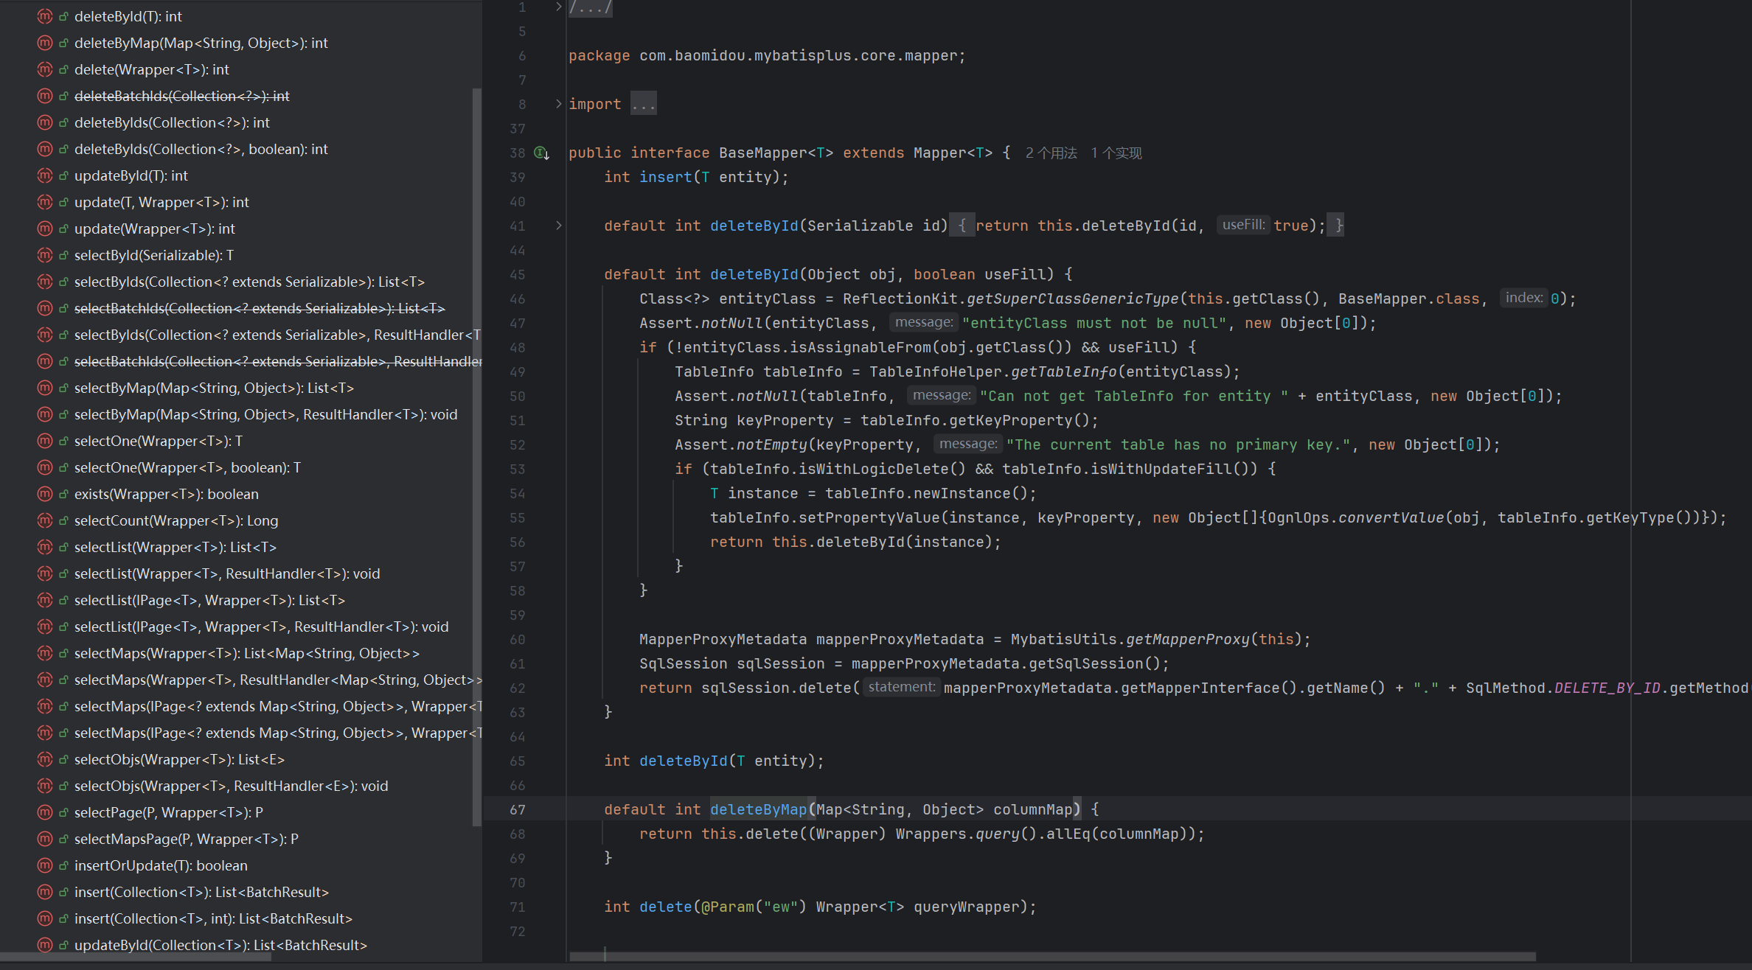Click the editor horizontal scrollbar
This screenshot has width=1752, height=970.
[x=1051, y=957]
